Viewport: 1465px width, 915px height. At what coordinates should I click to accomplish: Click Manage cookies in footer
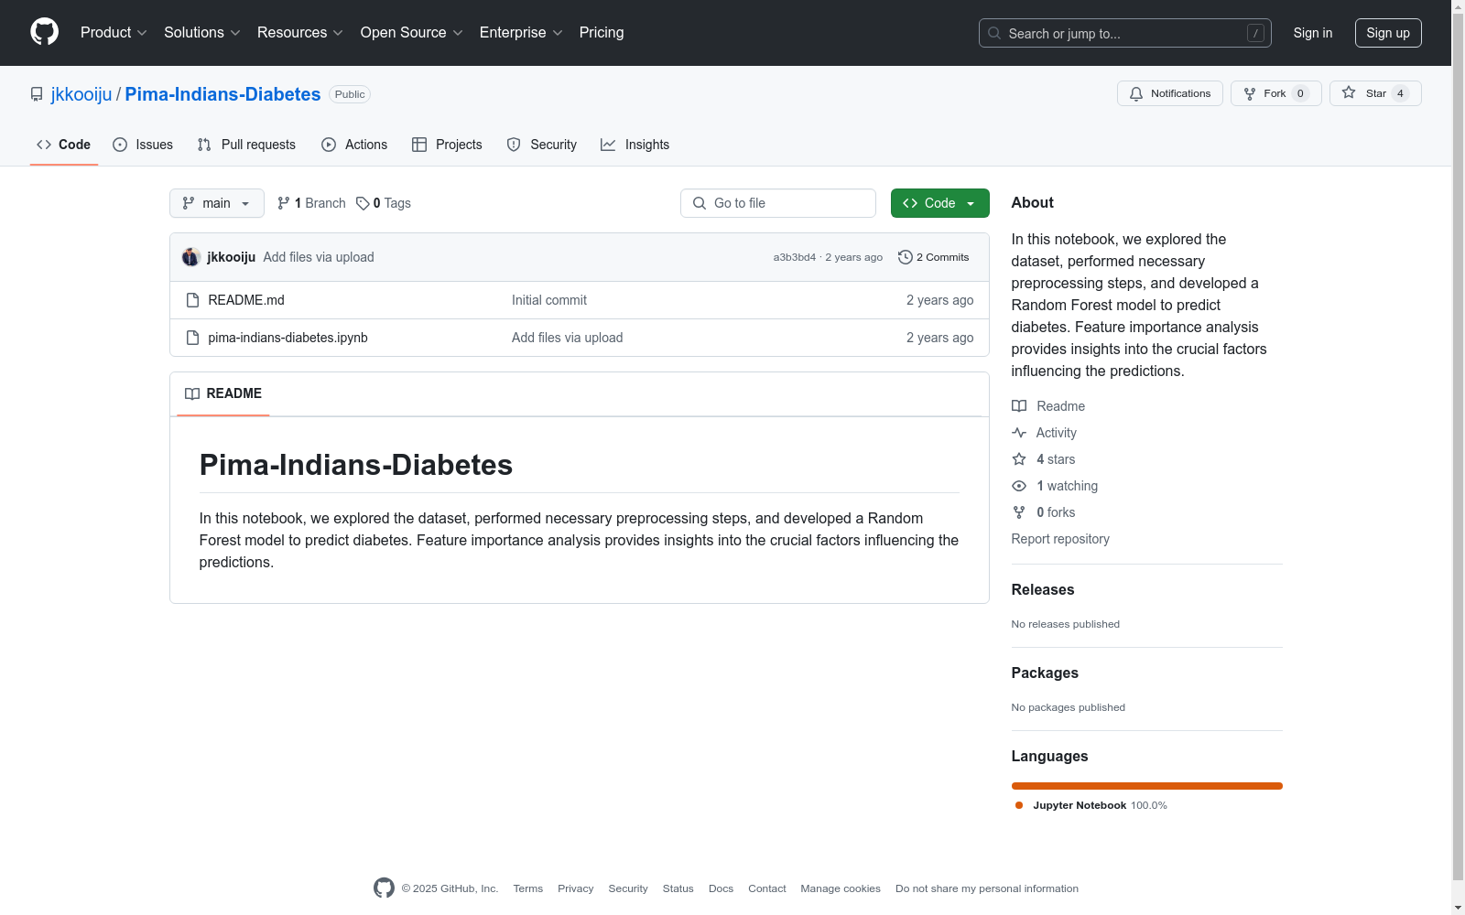tap(841, 888)
